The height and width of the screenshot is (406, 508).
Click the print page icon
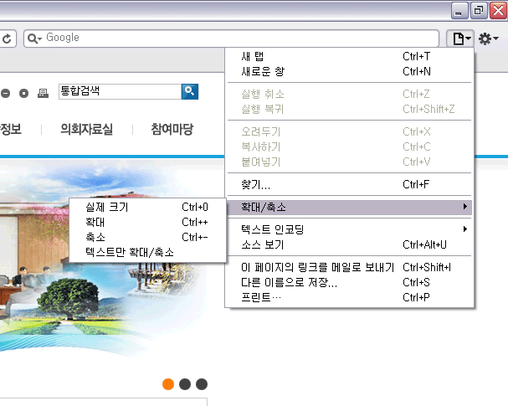click(43, 93)
